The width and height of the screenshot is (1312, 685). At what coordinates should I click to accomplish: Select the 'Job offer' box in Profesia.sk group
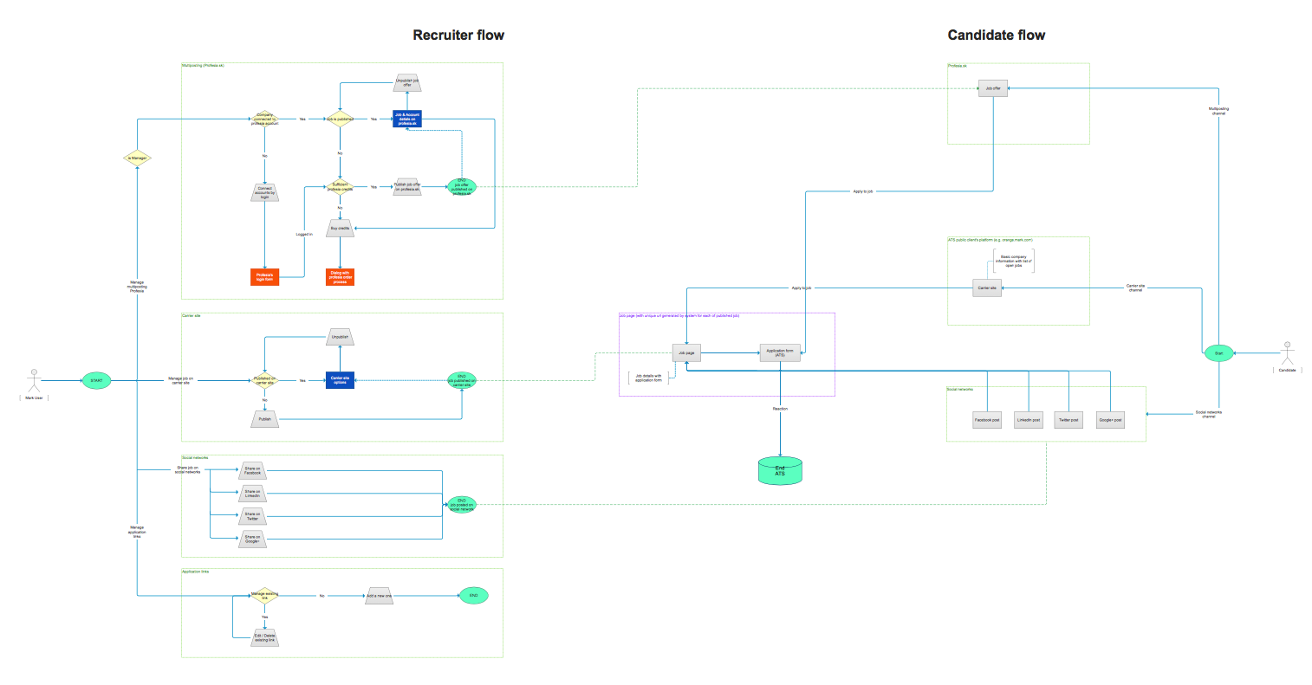[x=993, y=88]
